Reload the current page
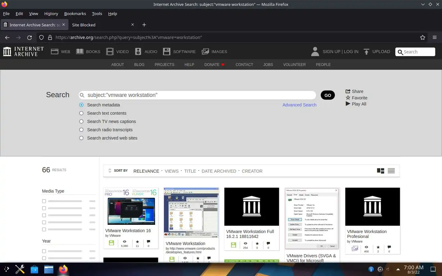 click(x=29, y=37)
